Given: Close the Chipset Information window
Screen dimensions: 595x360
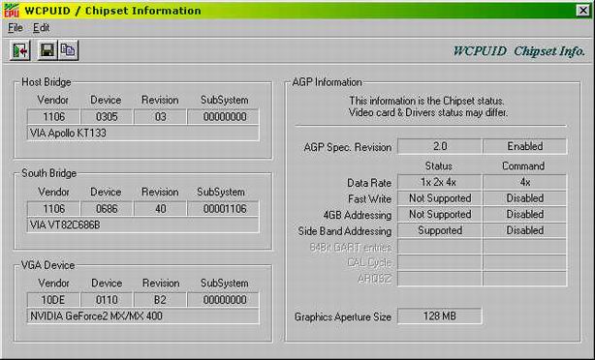Looking at the screenshot, I should [582, 11].
